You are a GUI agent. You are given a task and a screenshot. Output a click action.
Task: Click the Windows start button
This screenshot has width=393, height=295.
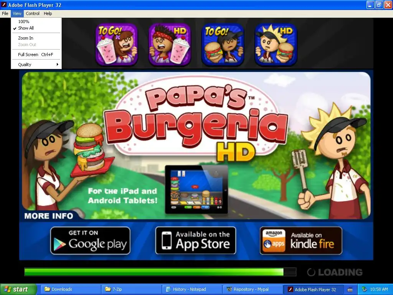point(18,289)
